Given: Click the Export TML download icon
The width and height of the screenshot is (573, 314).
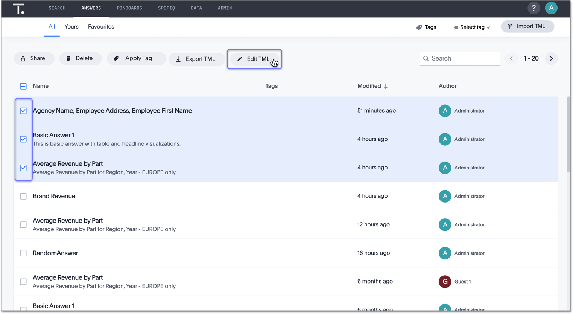Looking at the screenshot, I should click(178, 59).
